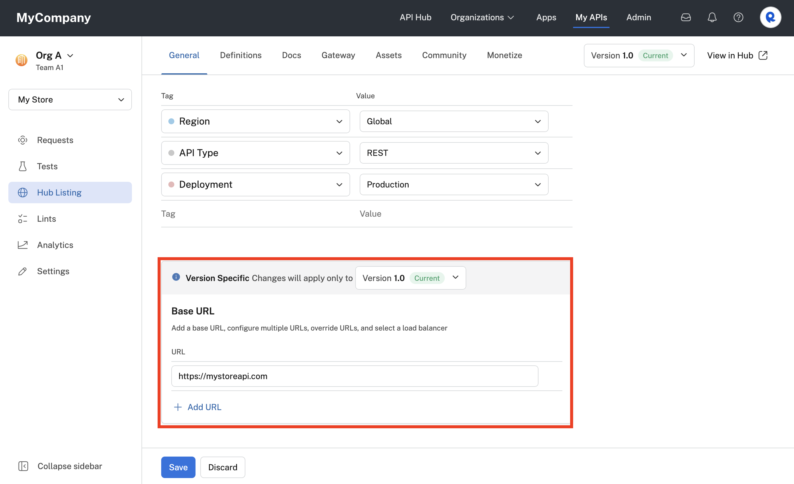Open the Global value dropdown
Image resolution: width=794 pixels, height=484 pixels.
(x=454, y=121)
